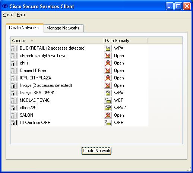Image resolution: width=193 pixels, height=173 pixels.
Task: Click the open-security icon in the chris row
Action: tap(108, 63)
